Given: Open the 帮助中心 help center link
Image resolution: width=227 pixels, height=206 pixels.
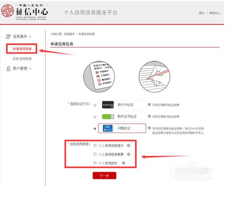Looking at the screenshot, I should click(214, 13).
